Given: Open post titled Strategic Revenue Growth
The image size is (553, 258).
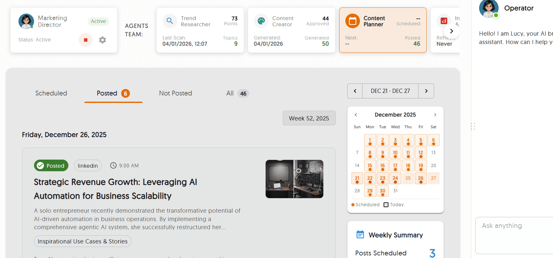Looking at the screenshot, I should 116,189.
